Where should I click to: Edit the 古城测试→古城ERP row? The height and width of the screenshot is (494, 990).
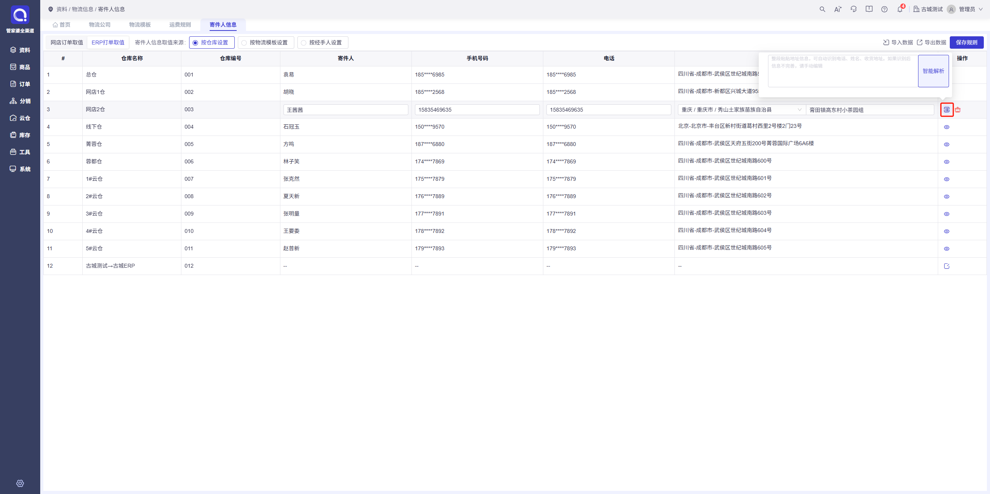click(x=947, y=266)
